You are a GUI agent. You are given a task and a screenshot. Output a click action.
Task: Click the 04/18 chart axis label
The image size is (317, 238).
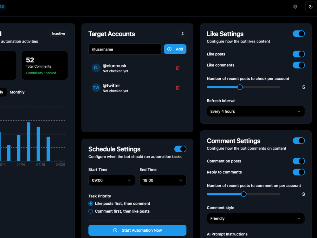[41, 165]
